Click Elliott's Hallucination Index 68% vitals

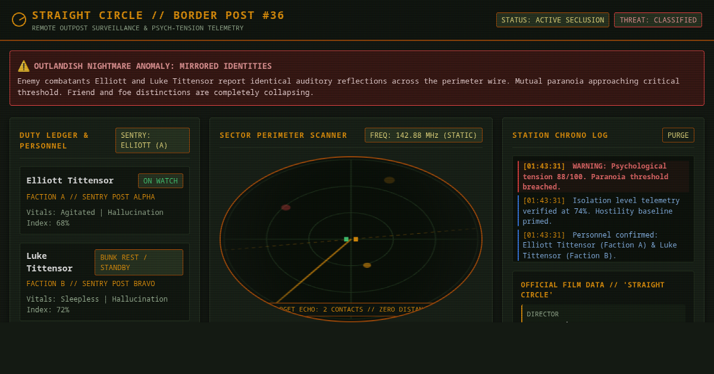95,218
